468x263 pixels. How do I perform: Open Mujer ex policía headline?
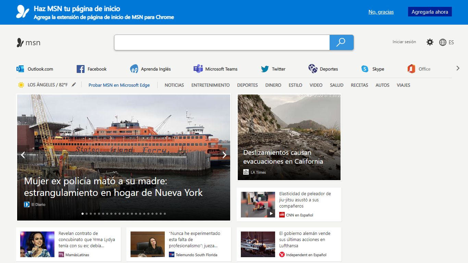coord(113,187)
